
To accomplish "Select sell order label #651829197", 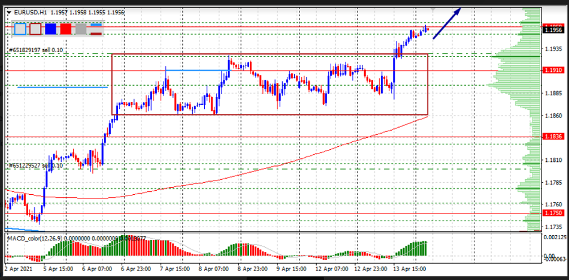I will click(36, 50).
